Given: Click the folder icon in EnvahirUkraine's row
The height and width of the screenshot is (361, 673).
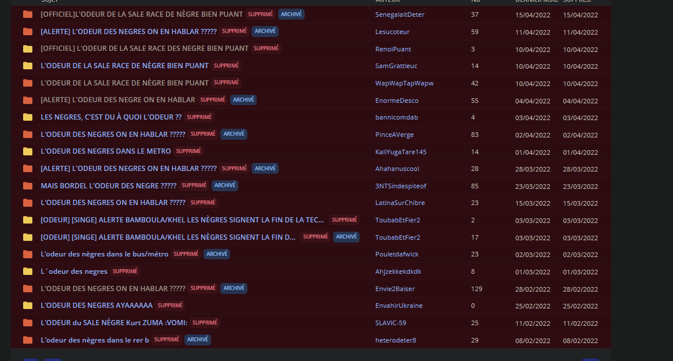Looking at the screenshot, I should 28,306.
